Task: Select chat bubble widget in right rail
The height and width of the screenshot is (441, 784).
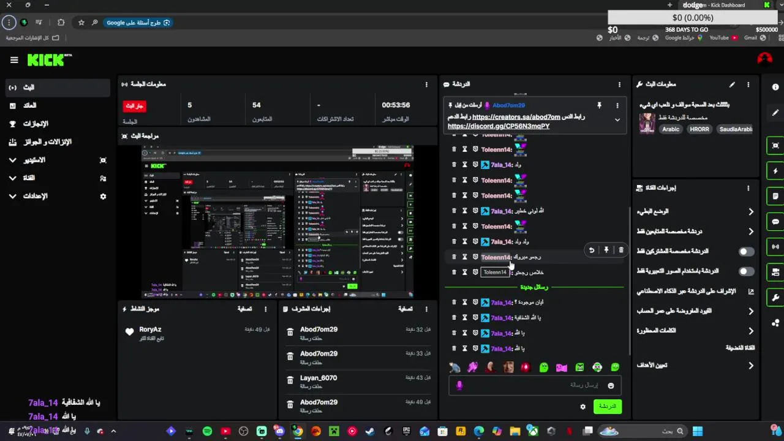Action: (x=775, y=222)
